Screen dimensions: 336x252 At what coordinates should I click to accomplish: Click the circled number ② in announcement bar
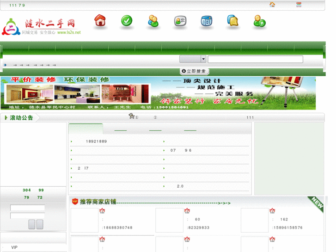[x=155, y=117]
